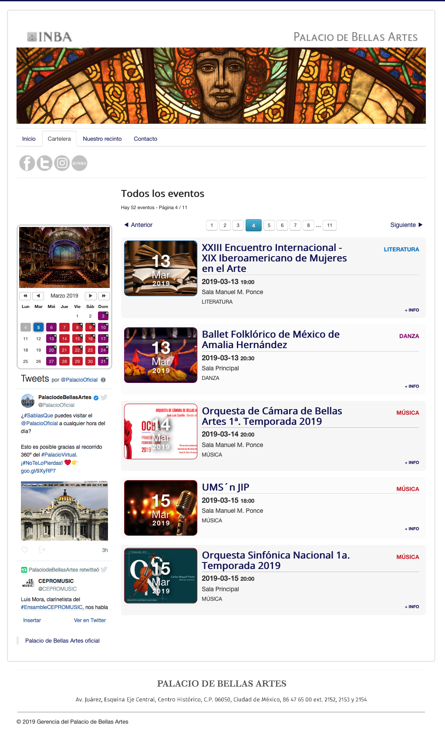Click + INFO for Orquesta de Cámara
445x738 pixels.
tap(412, 463)
